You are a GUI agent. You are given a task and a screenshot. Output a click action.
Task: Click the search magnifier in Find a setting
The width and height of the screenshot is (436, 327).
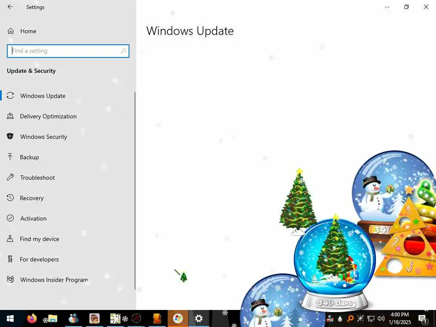123,51
